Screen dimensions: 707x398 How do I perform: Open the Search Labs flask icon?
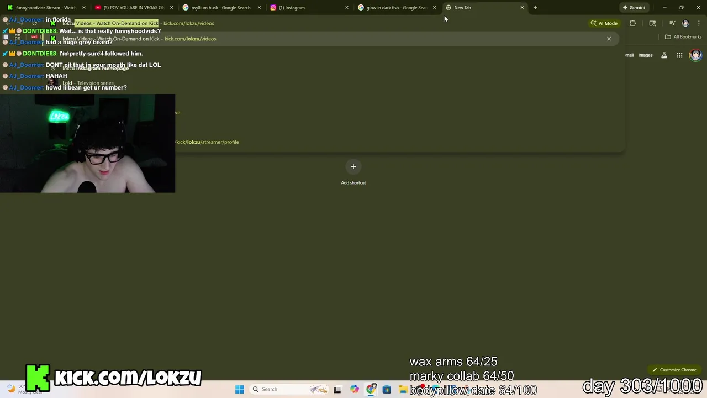click(x=664, y=55)
